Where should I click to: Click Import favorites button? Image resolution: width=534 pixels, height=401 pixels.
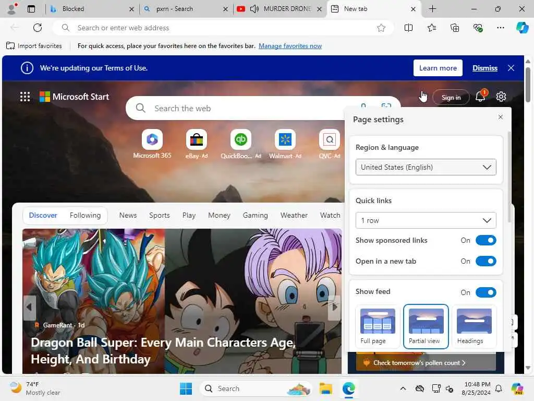(x=34, y=46)
